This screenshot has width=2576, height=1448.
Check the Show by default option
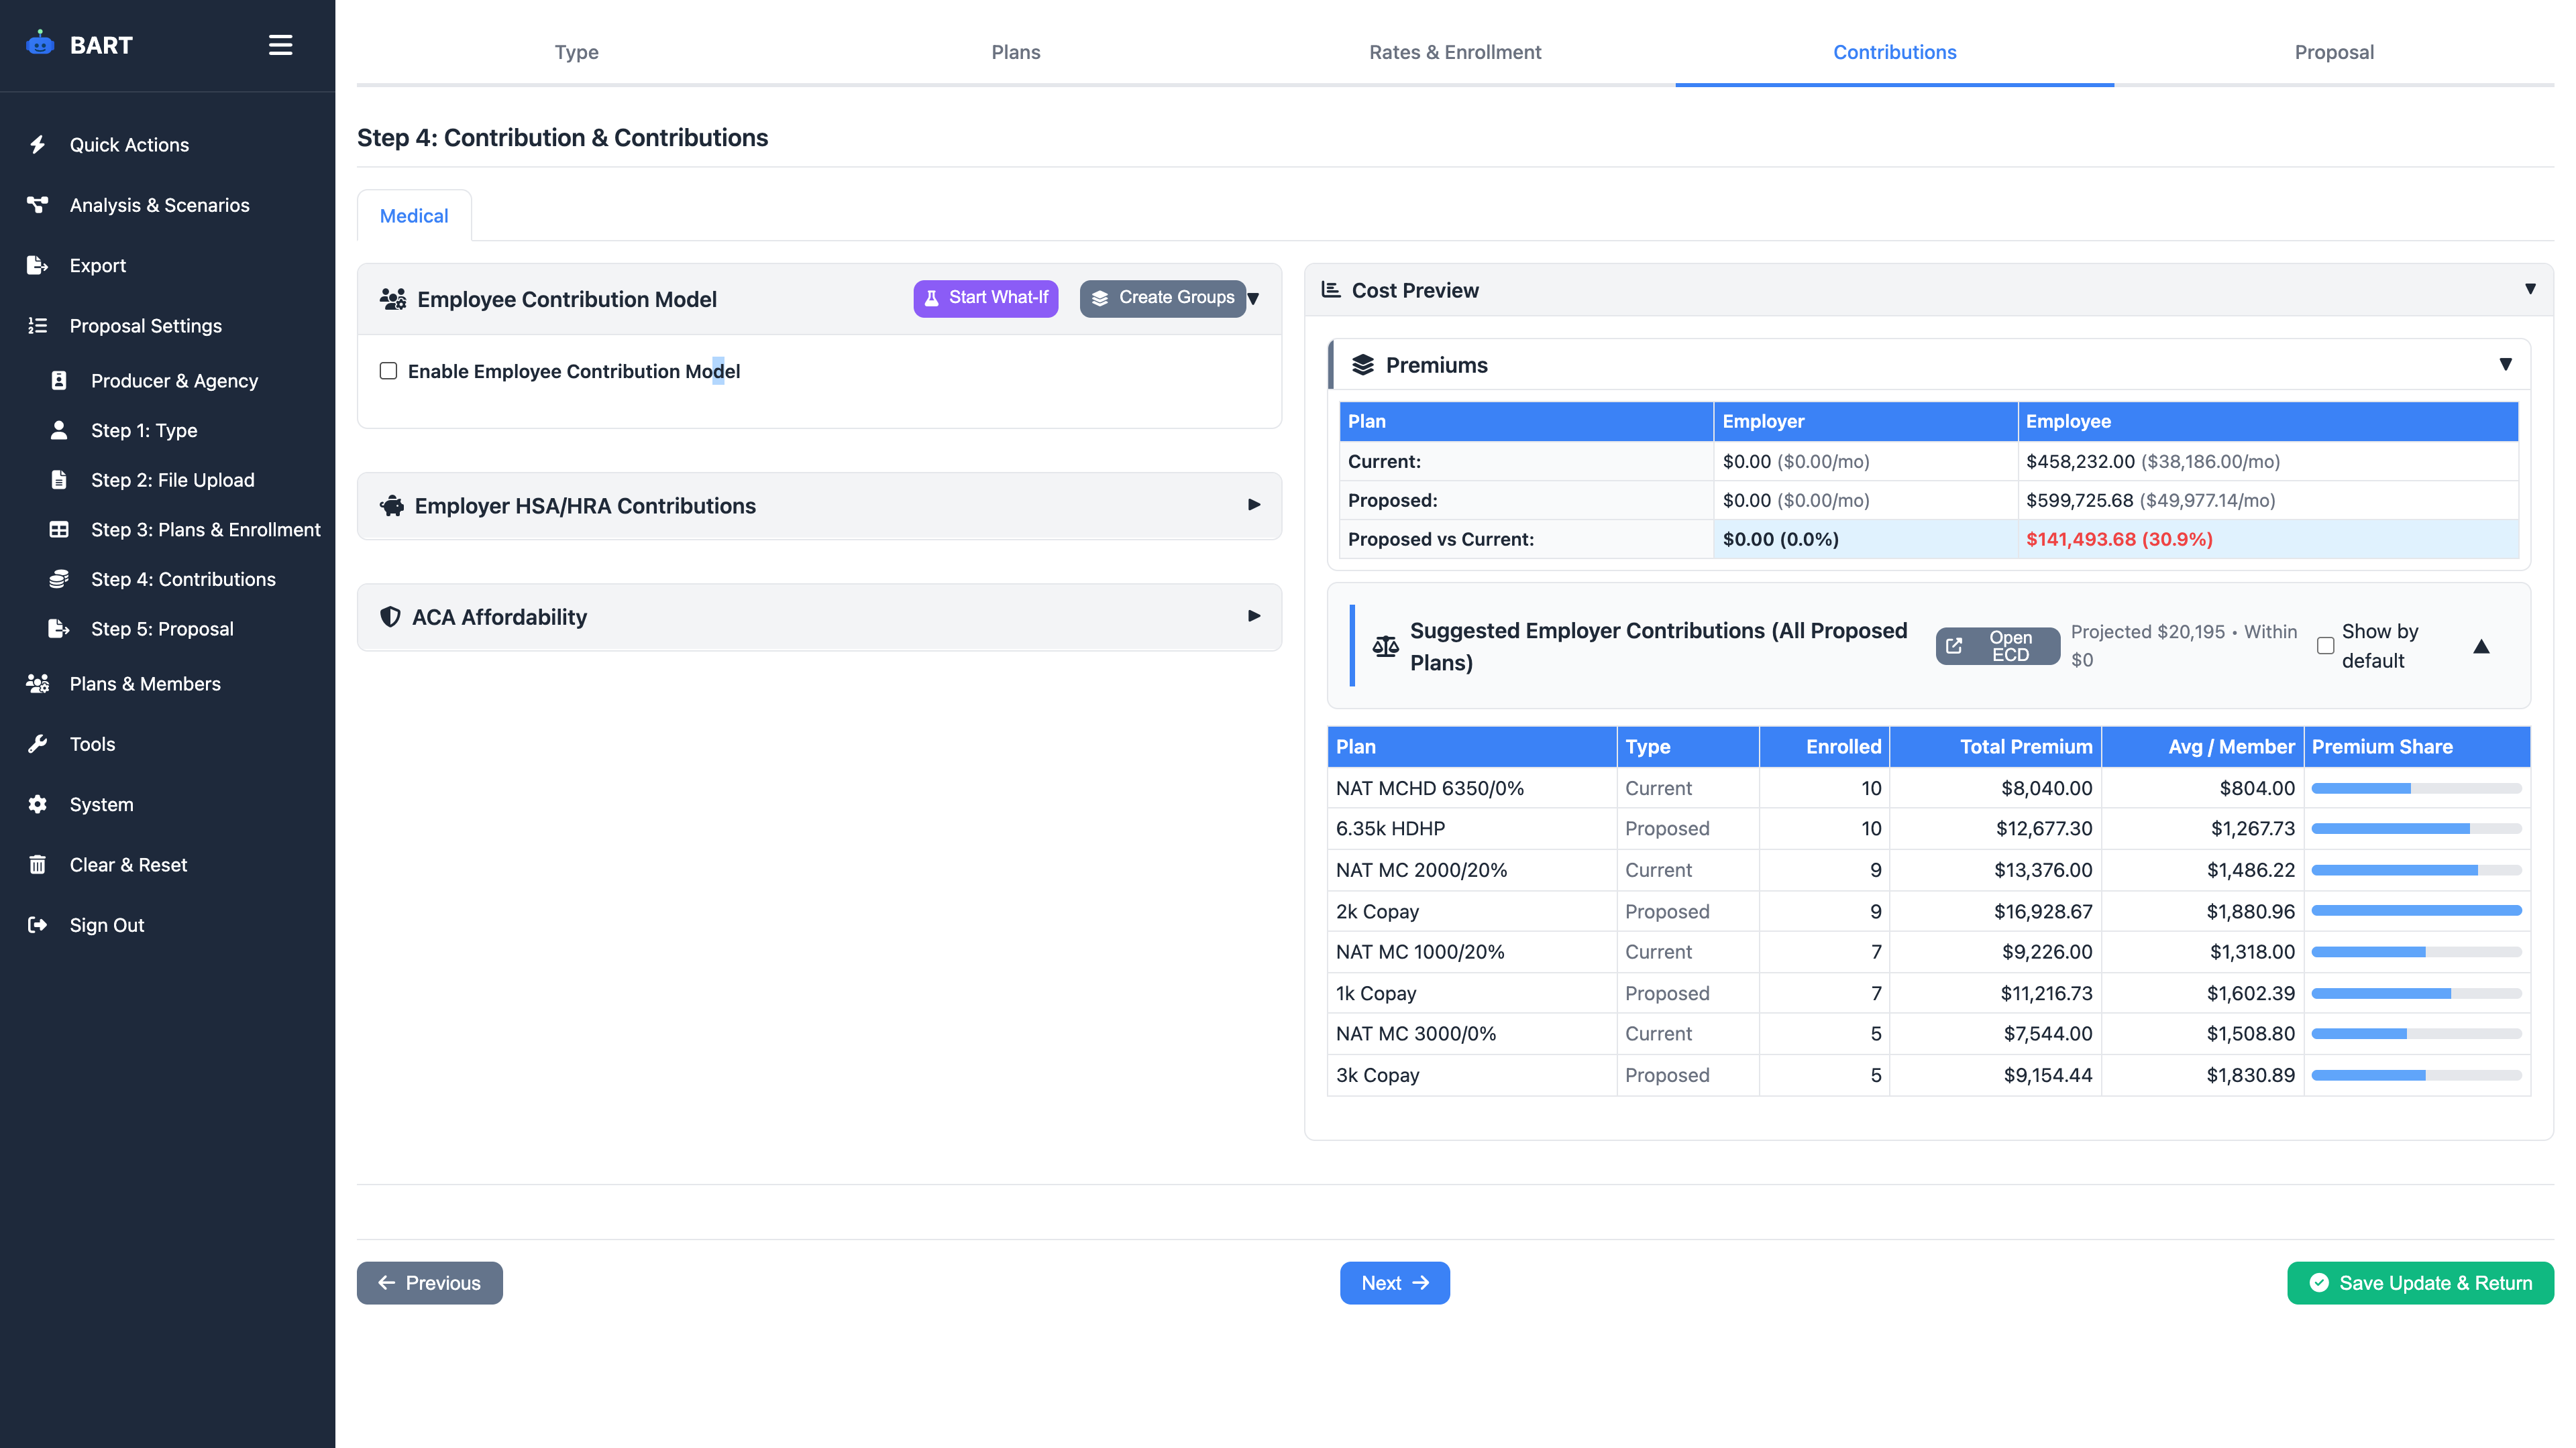click(x=2325, y=646)
